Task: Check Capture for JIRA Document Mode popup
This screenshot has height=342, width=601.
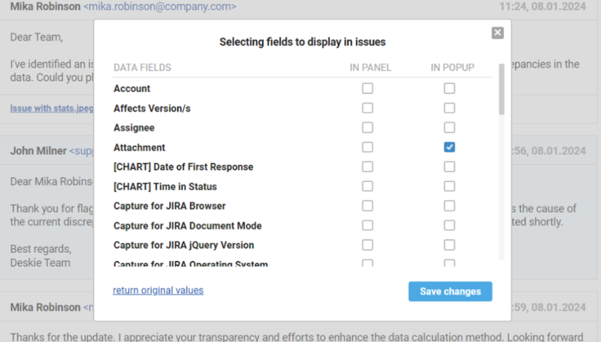Action: (450, 225)
